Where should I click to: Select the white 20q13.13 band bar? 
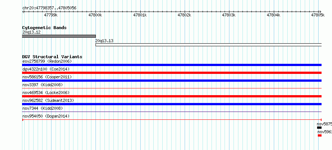[209, 45]
